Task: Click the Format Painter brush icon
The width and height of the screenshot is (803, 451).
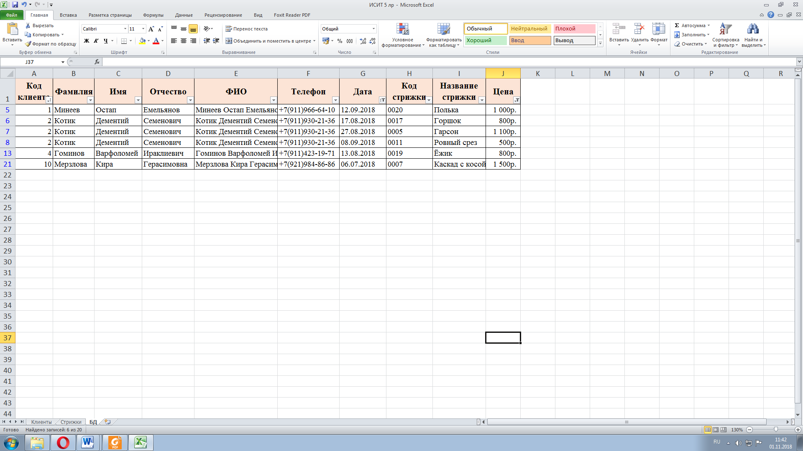Action: [x=28, y=44]
